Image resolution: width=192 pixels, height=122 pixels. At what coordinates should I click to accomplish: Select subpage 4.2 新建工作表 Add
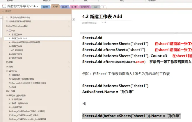click(38, 38)
